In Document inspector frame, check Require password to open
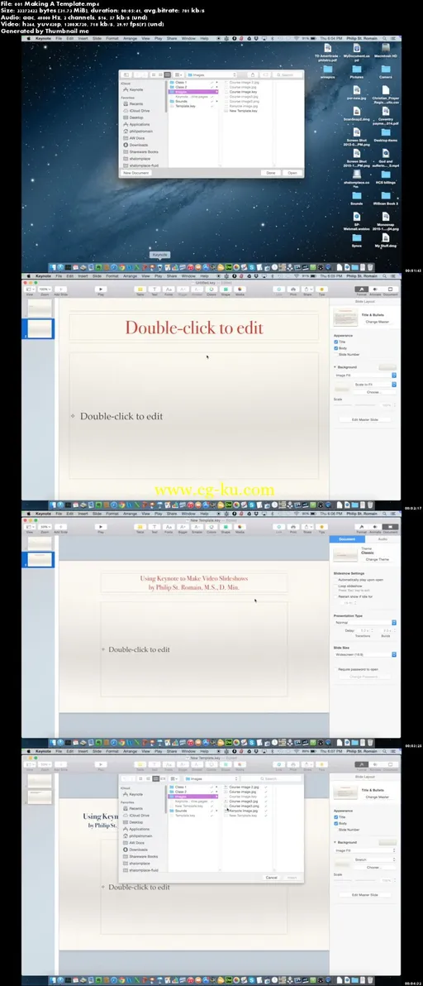The height and width of the screenshot is (986, 423). (x=336, y=670)
